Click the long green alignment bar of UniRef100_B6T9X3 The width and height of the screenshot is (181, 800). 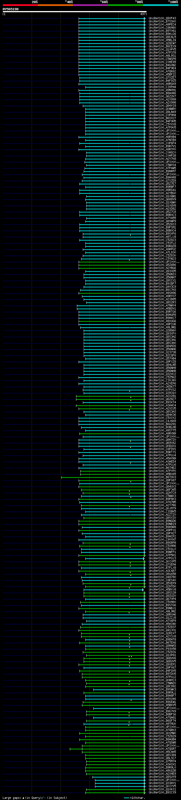(103, 477)
